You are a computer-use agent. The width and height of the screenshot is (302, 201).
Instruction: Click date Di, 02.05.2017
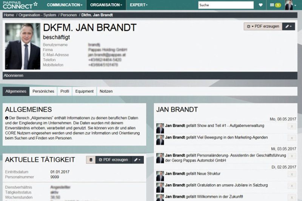[x=284, y=167]
